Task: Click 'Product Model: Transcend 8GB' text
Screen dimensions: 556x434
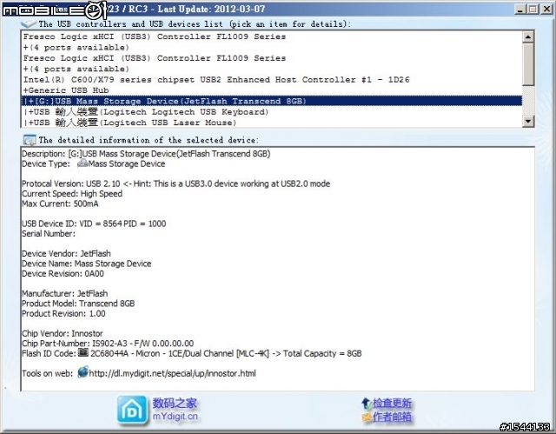Action: [78, 304]
